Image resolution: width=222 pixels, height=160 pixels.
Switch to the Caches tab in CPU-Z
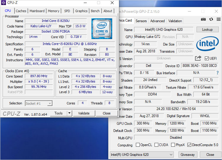click(21, 11)
